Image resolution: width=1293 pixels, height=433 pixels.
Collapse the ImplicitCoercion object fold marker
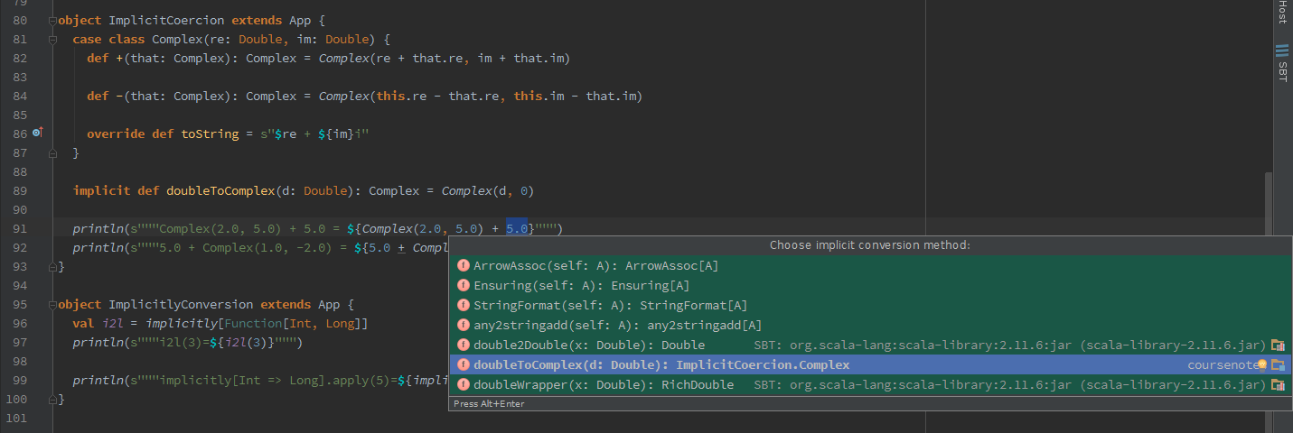coord(53,20)
